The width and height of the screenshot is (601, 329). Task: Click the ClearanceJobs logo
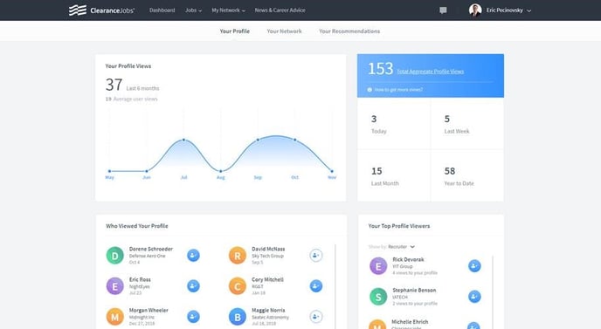(x=101, y=10)
